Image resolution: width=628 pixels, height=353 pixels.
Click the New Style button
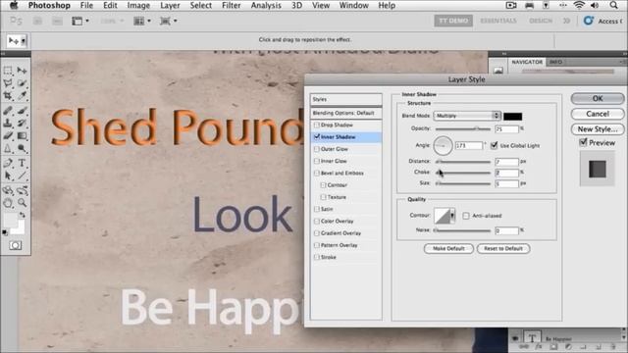click(598, 128)
